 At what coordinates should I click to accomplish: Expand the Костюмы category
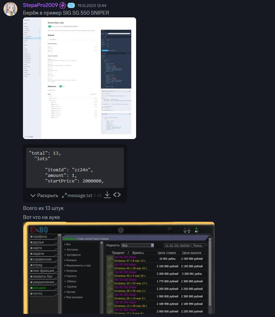point(71,250)
